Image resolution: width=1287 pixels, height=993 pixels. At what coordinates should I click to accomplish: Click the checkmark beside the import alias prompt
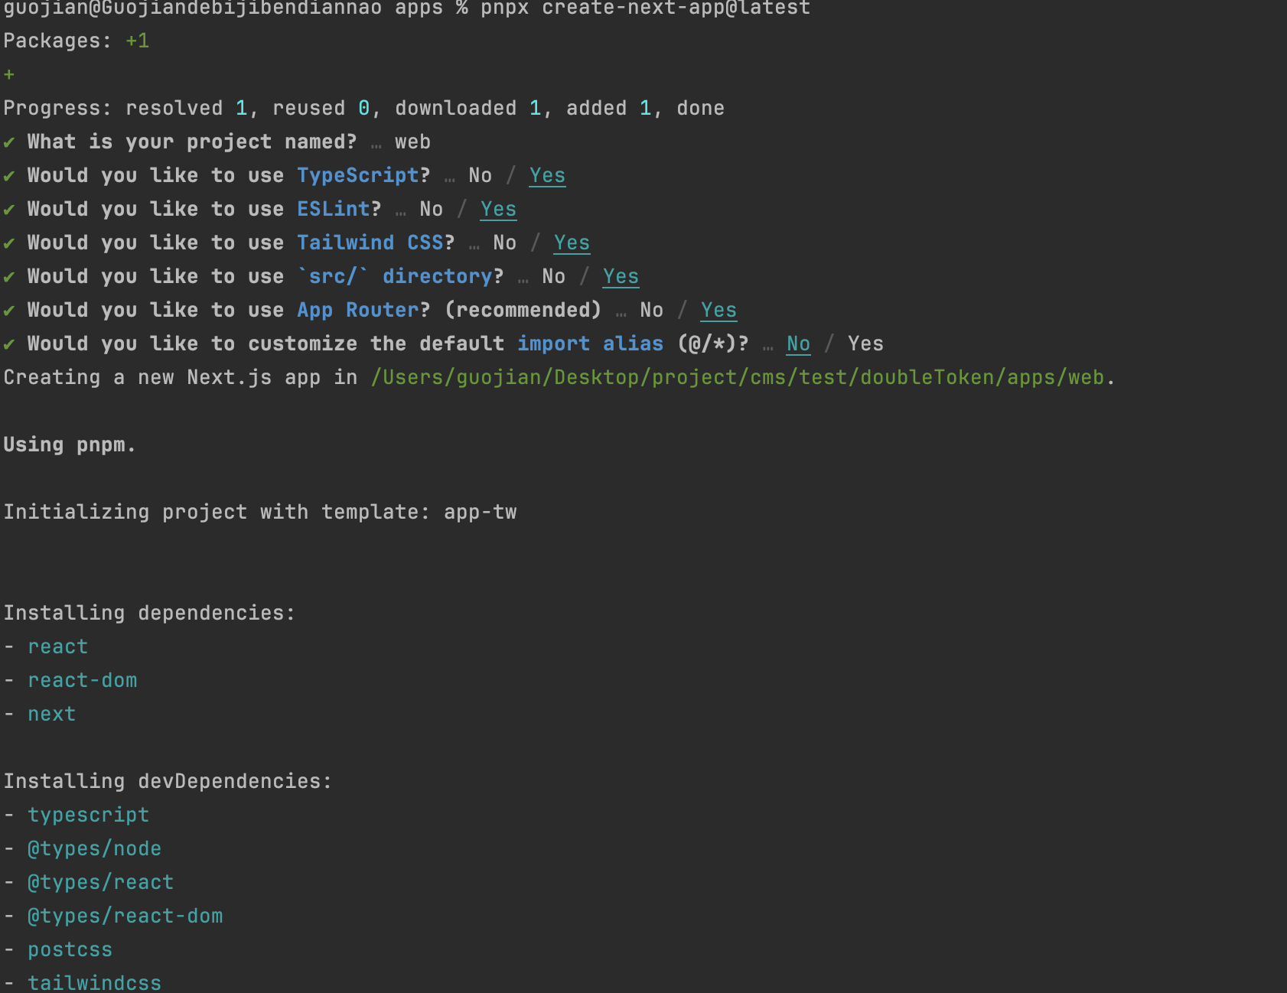[9, 344]
